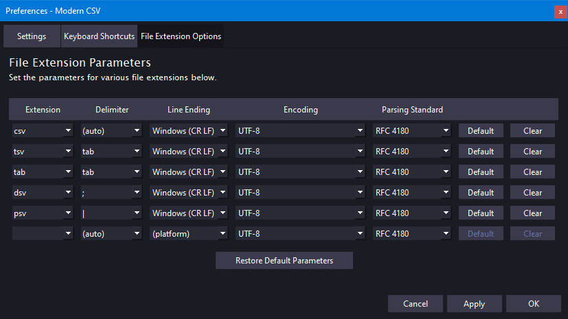Click Default for the dsv row
The height and width of the screenshot is (319, 568).
(x=481, y=192)
